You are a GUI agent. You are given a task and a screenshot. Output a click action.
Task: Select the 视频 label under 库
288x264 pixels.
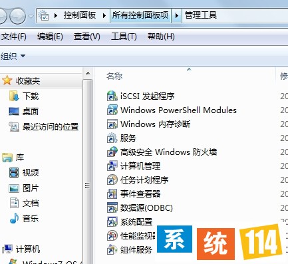click(31, 173)
